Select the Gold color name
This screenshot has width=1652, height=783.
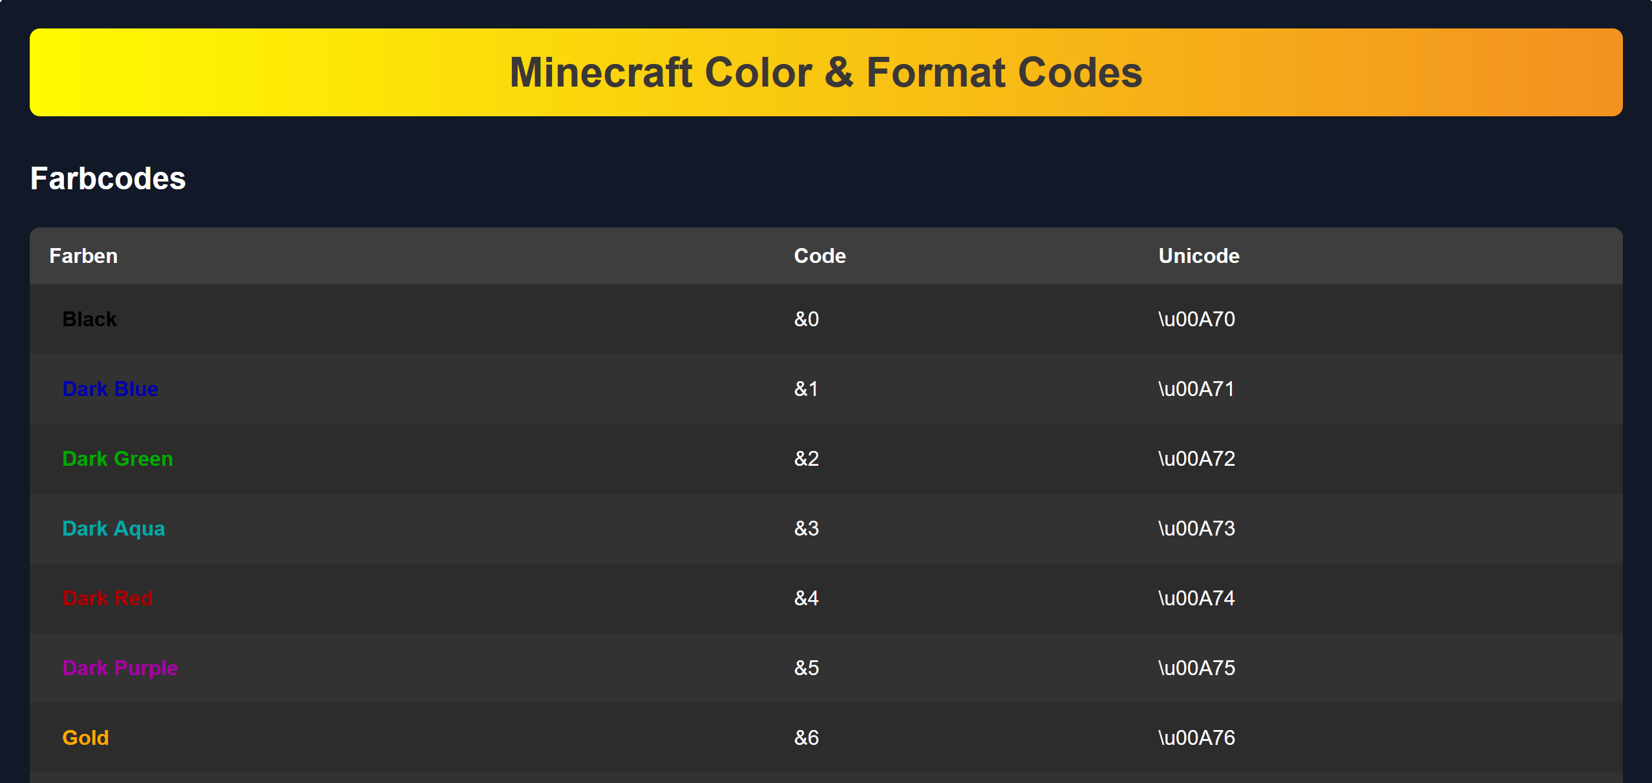click(x=85, y=737)
